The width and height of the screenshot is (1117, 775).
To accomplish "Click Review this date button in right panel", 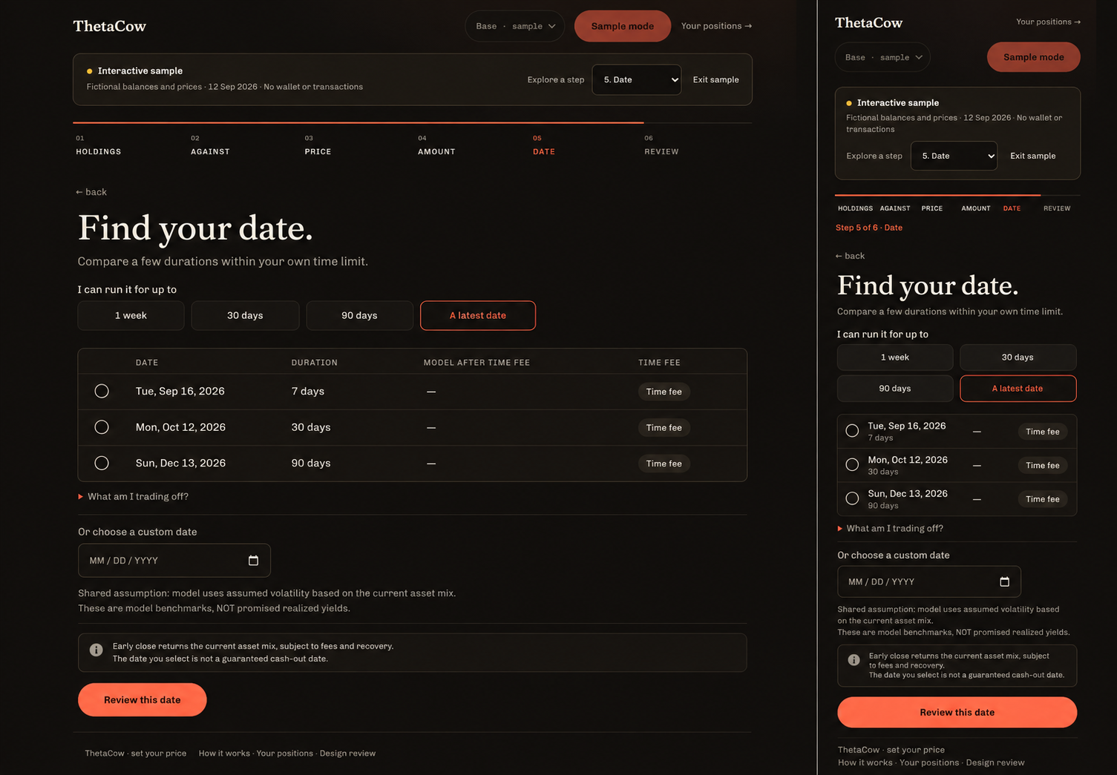I will pos(957,713).
